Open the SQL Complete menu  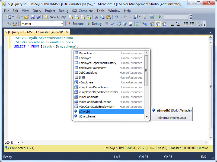click(x=82, y=11)
